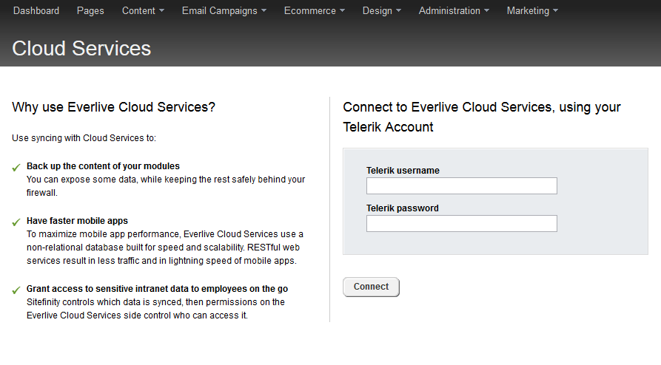Image resolution: width=661 pixels, height=365 pixels.
Task: Click the 'Telerik username' label
Action: tap(403, 171)
